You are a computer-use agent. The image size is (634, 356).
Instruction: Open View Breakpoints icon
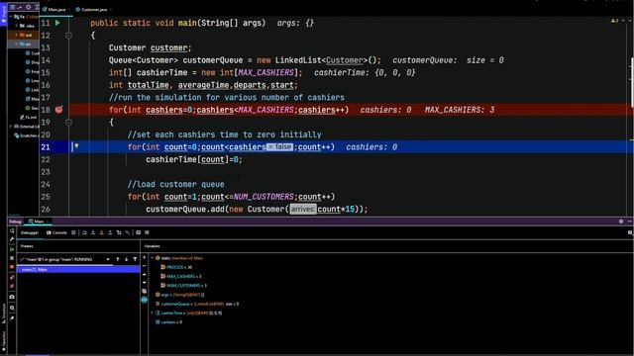click(12, 277)
